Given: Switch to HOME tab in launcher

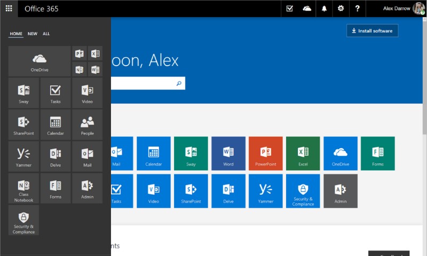Looking at the screenshot, I should tap(16, 34).
